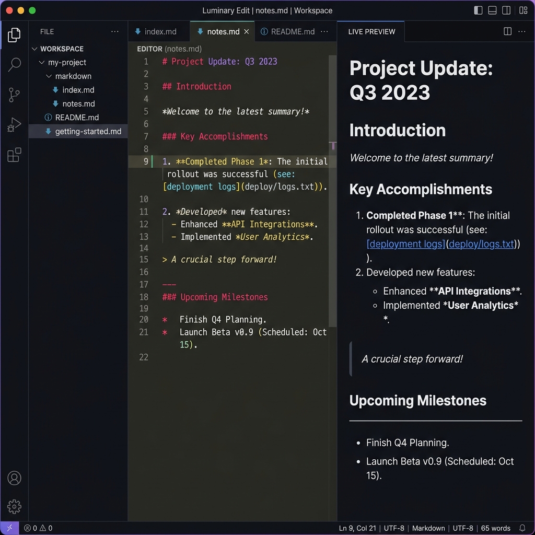Screen dimensions: 535x535
Task: Select the LIVE PREVIEW tab
Action: tap(371, 31)
